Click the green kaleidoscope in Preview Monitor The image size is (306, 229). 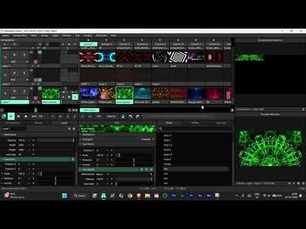pyautogui.click(x=270, y=148)
